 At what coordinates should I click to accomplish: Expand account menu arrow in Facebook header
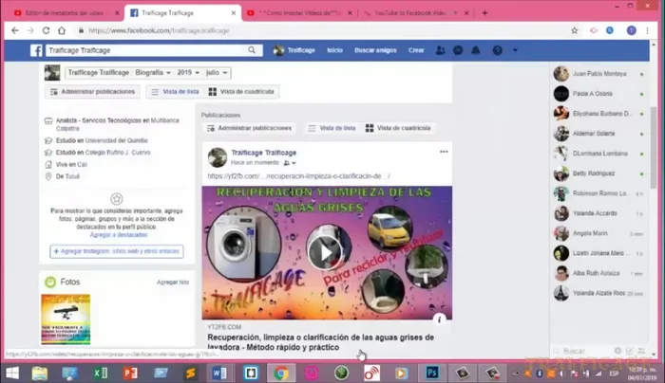[x=515, y=50]
